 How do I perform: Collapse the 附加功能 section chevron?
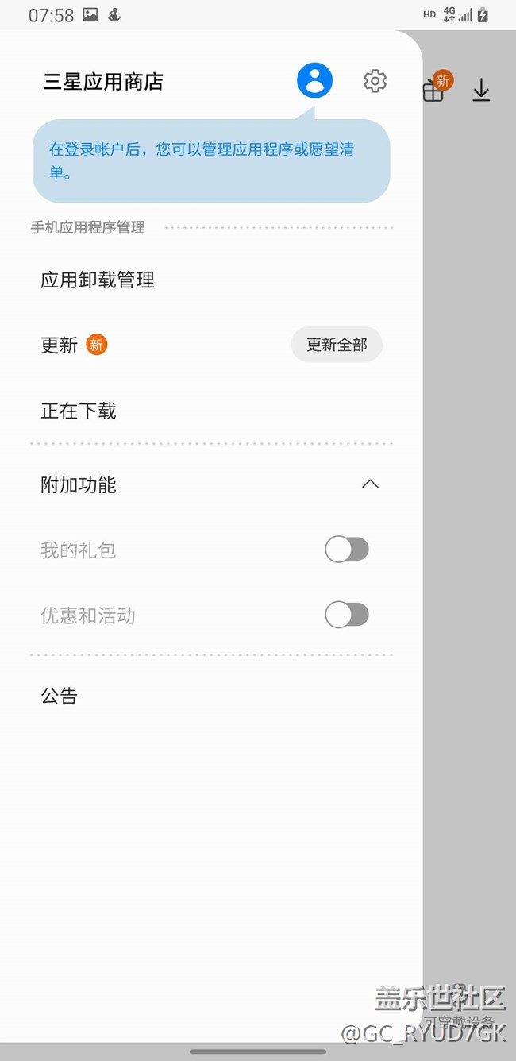[x=370, y=484]
